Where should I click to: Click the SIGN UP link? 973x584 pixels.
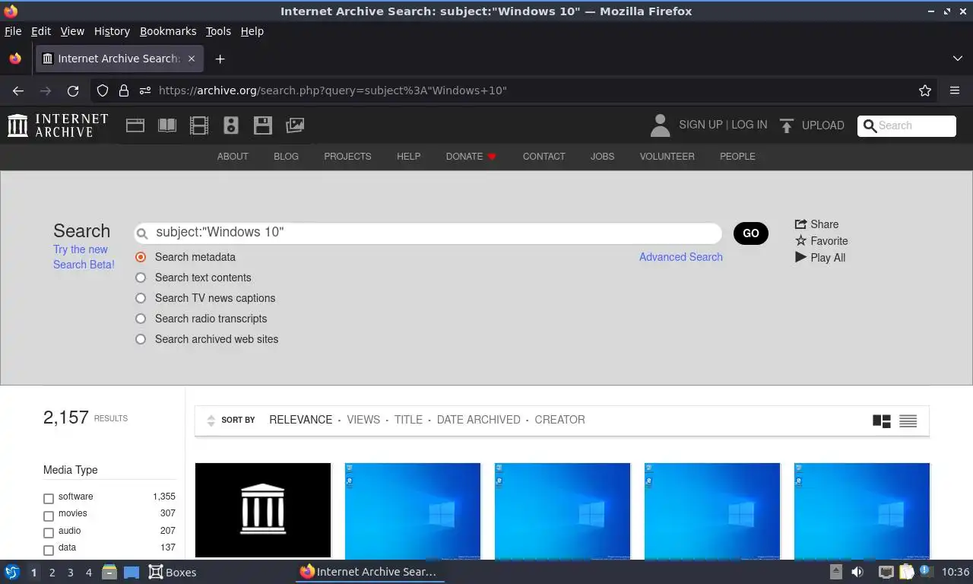(701, 125)
